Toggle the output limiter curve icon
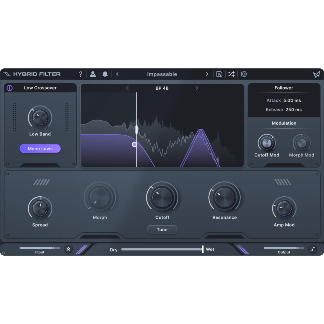324x324 pixels. (x=313, y=249)
